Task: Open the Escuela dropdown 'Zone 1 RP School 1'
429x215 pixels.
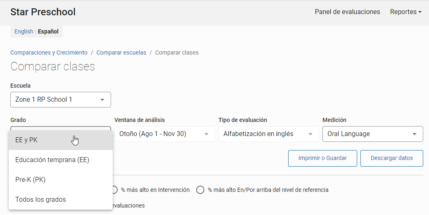Action: point(61,99)
